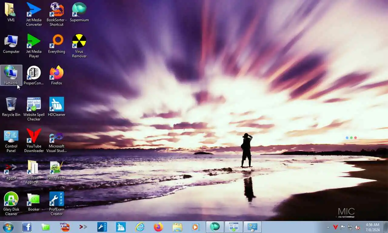
Task: Switch to the Website Spell Checker taskbar window
Action: point(234,227)
